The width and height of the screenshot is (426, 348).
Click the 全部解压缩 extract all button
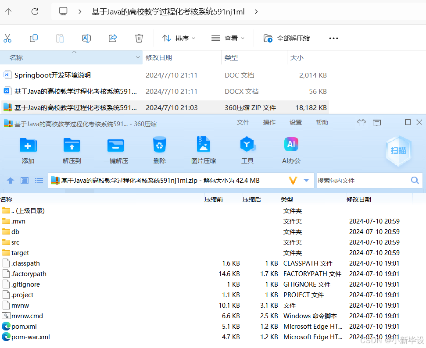[x=286, y=38]
